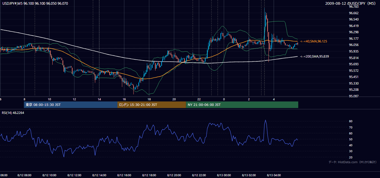Click price axis value 96.540

pyautogui.click(x=354, y=19)
